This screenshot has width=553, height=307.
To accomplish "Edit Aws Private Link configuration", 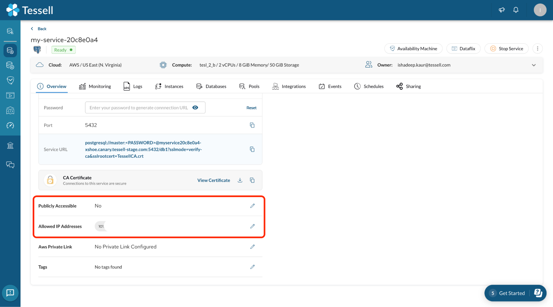I will click(x=252, y=247).
